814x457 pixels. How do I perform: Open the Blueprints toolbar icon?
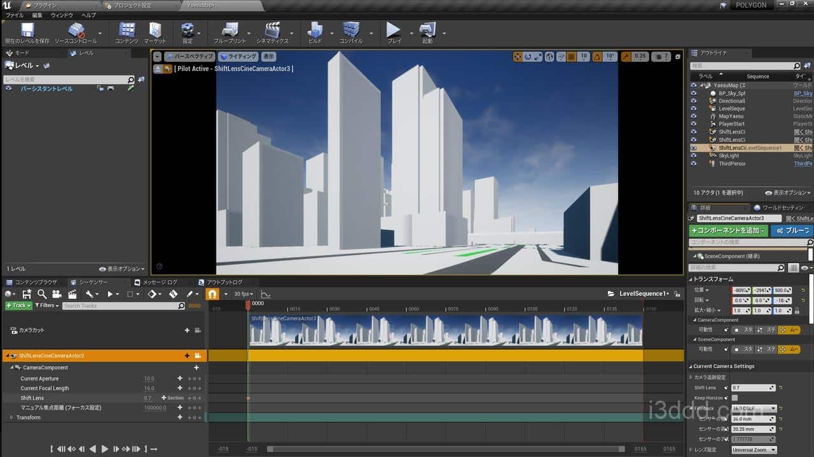[x=230, y=30]
